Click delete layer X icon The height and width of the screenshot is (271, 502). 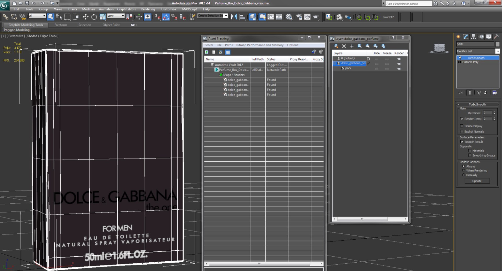(344, 46)
